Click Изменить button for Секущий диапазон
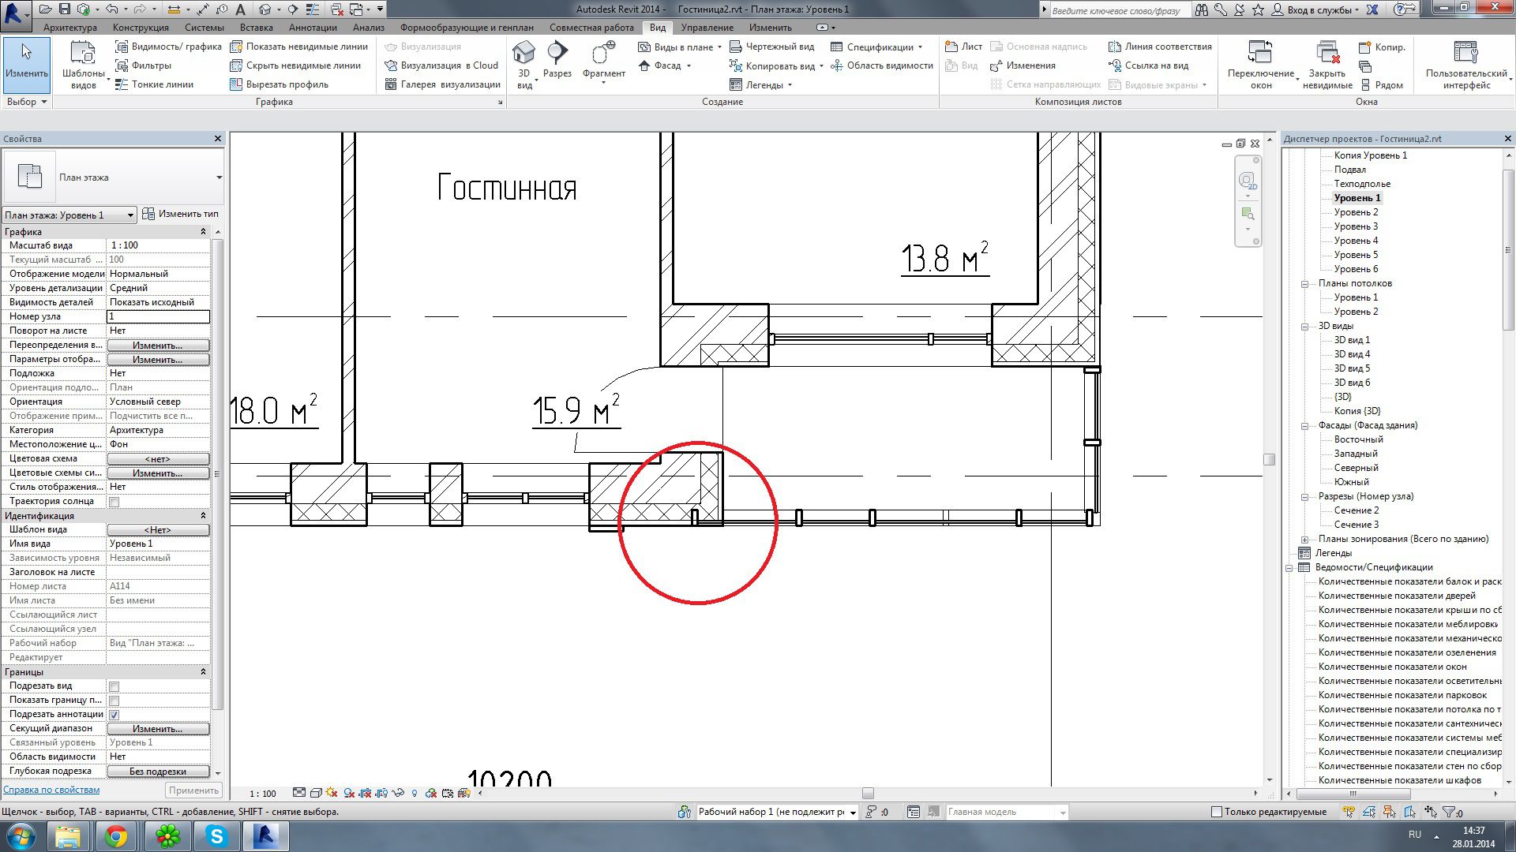 click(x=158, y=729)
